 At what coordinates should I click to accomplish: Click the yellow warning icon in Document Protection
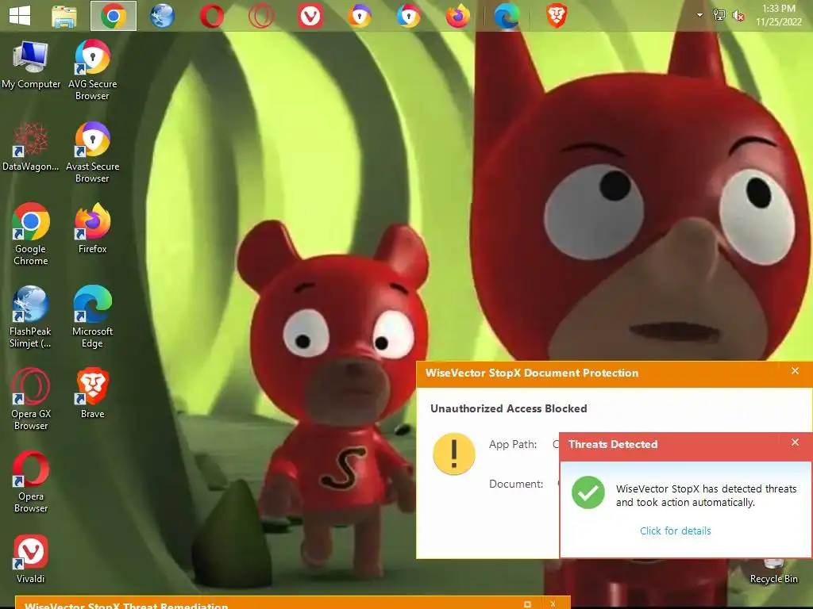453,454
